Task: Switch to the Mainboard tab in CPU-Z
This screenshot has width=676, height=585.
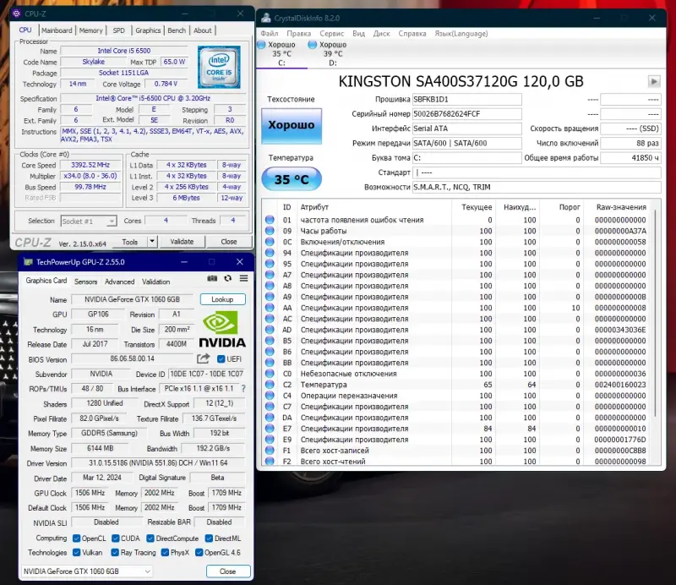Action: coord(57,30)
